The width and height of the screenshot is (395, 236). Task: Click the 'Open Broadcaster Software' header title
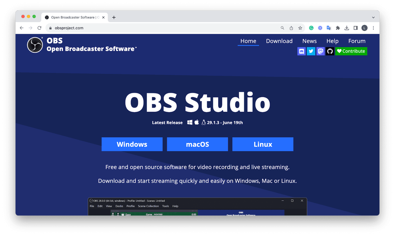coord(91,49)
